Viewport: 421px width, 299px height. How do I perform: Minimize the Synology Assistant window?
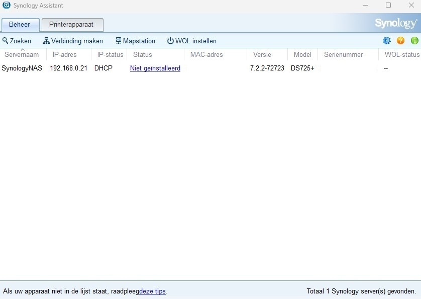click(x=366, y=5)
